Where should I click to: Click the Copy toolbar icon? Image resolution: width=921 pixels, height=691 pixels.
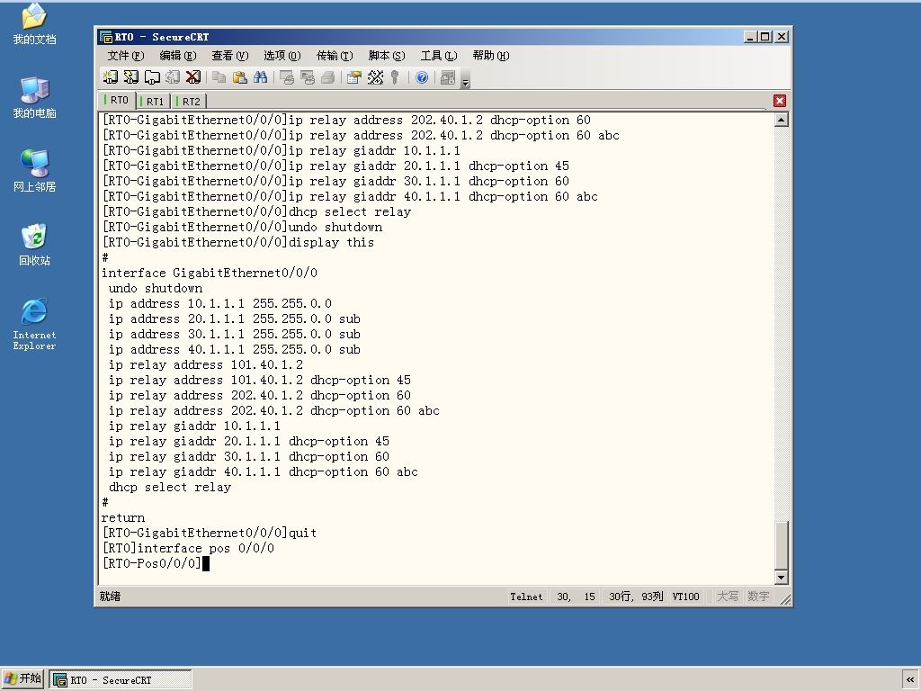coord(219,77)
